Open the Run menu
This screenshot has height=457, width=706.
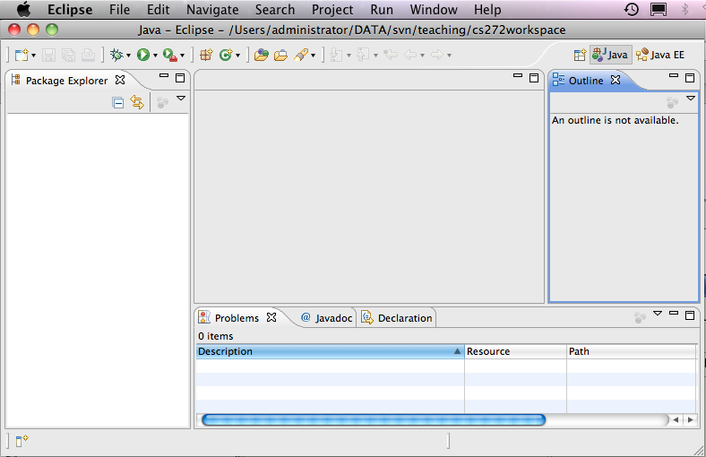coord(382,10)
